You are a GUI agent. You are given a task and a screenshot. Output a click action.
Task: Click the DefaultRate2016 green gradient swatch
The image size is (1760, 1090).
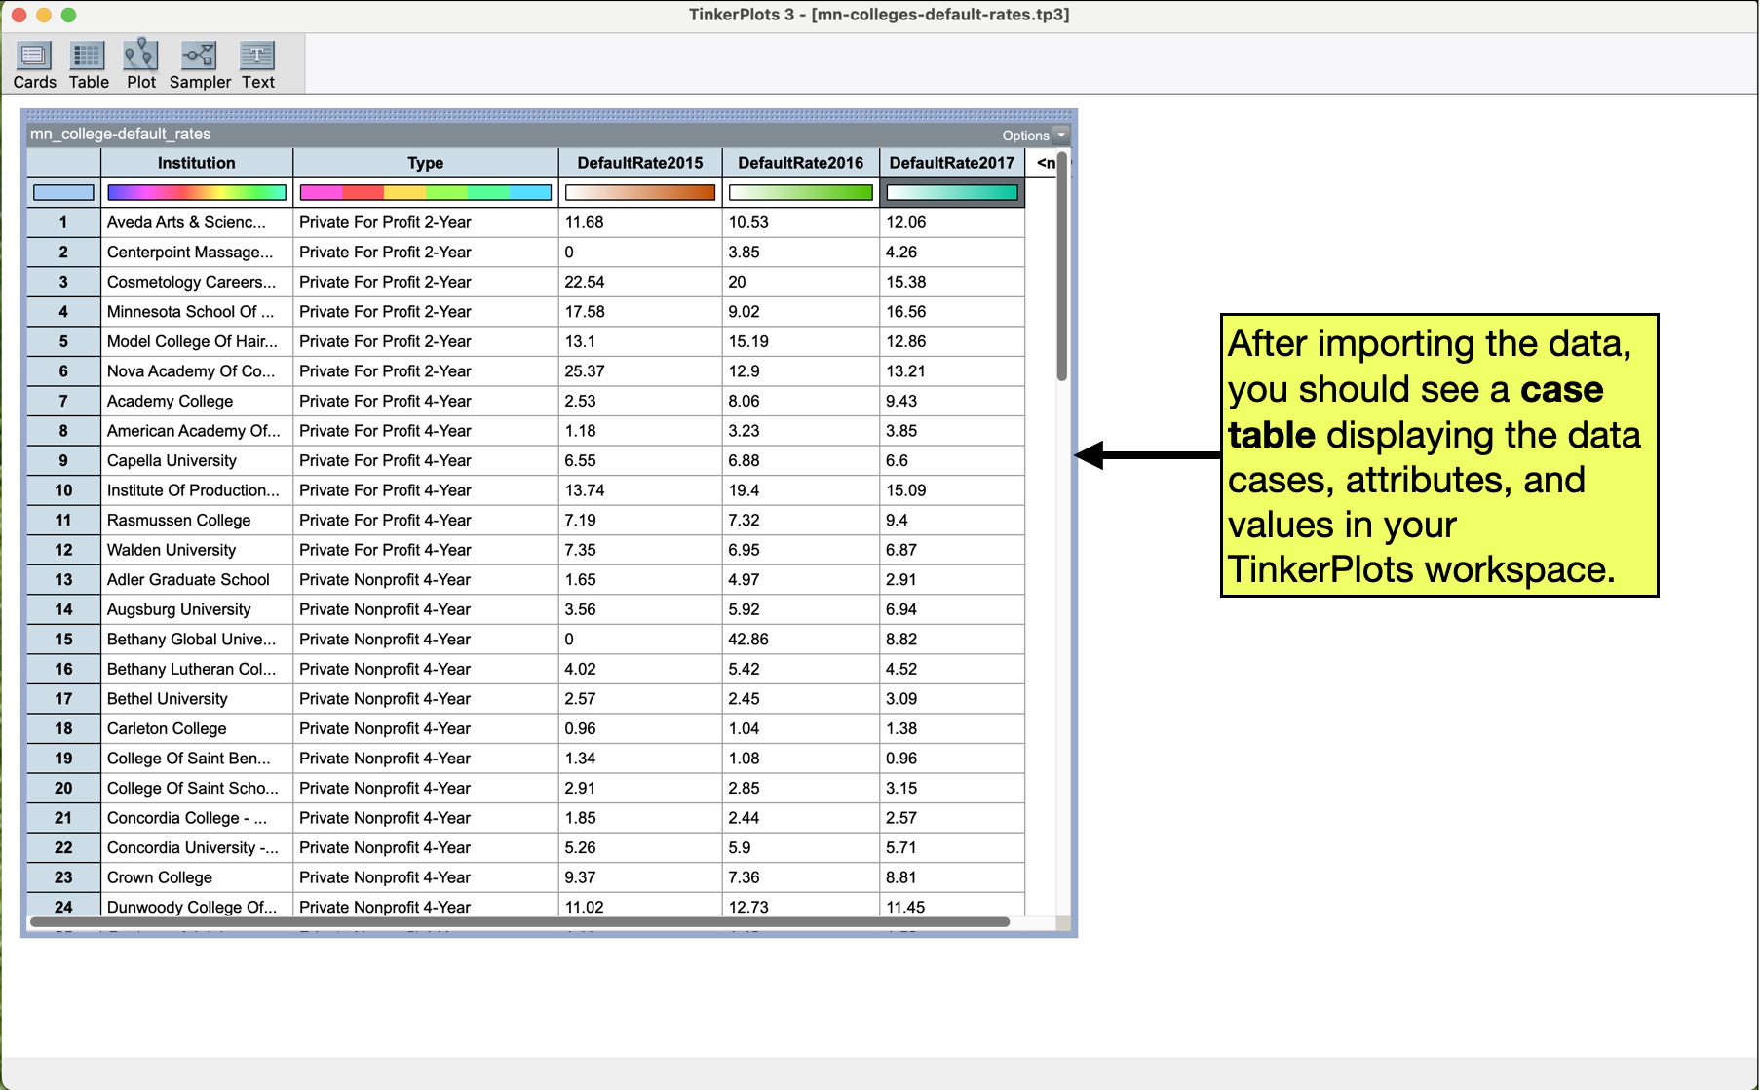click(800, 193)
